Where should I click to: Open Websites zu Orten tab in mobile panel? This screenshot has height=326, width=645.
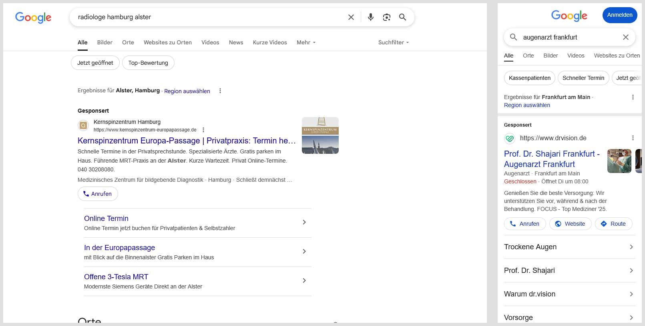coord(617,56)
